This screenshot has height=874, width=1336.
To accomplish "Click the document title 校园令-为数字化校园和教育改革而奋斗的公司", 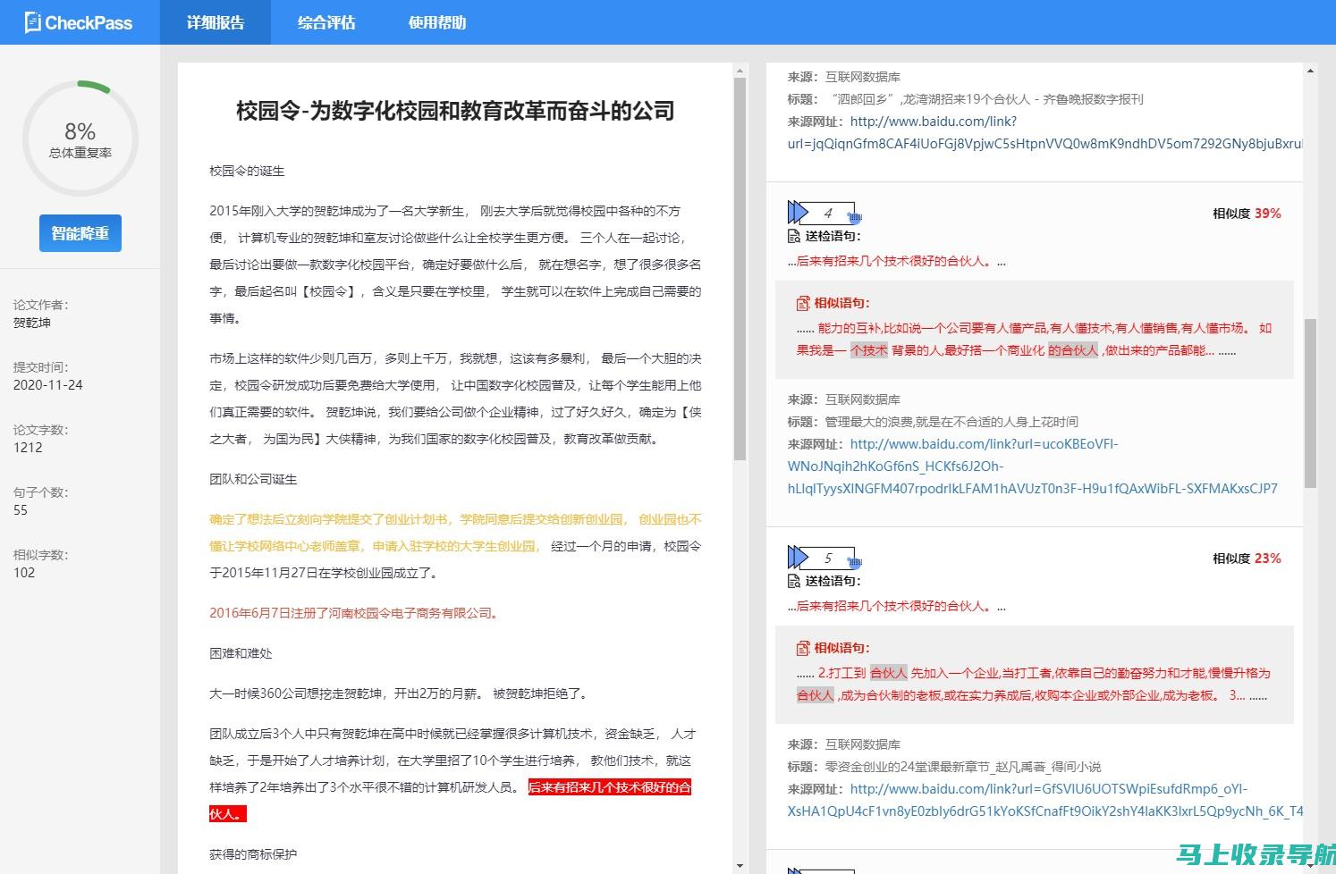I will pos(455,111).
